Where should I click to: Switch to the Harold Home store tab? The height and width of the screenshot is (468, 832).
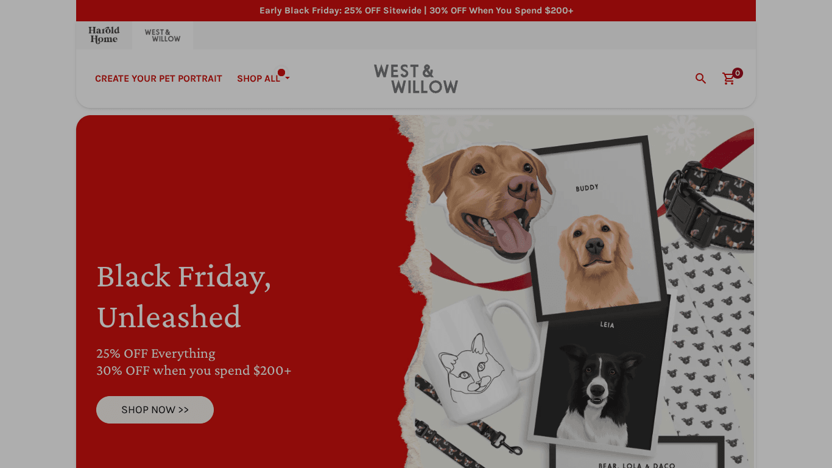104,35
